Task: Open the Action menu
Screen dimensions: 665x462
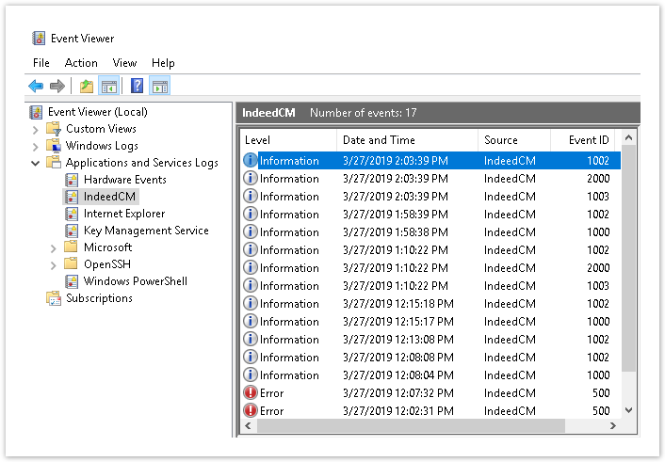Action: [81, 63]
